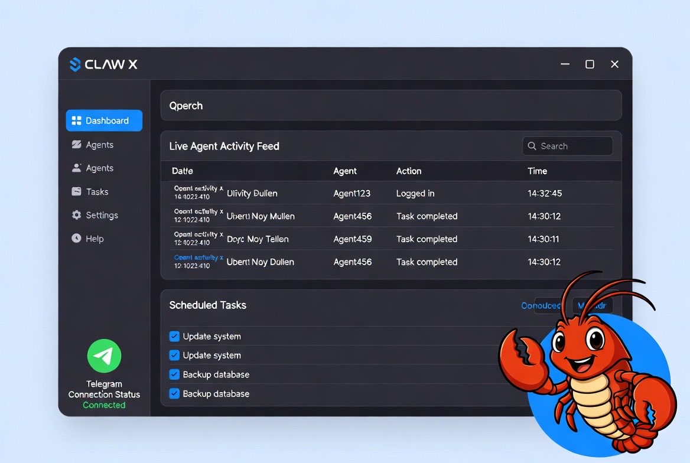
Task: Open the blue activity link in last row
Action: click(x=198, y=257)
